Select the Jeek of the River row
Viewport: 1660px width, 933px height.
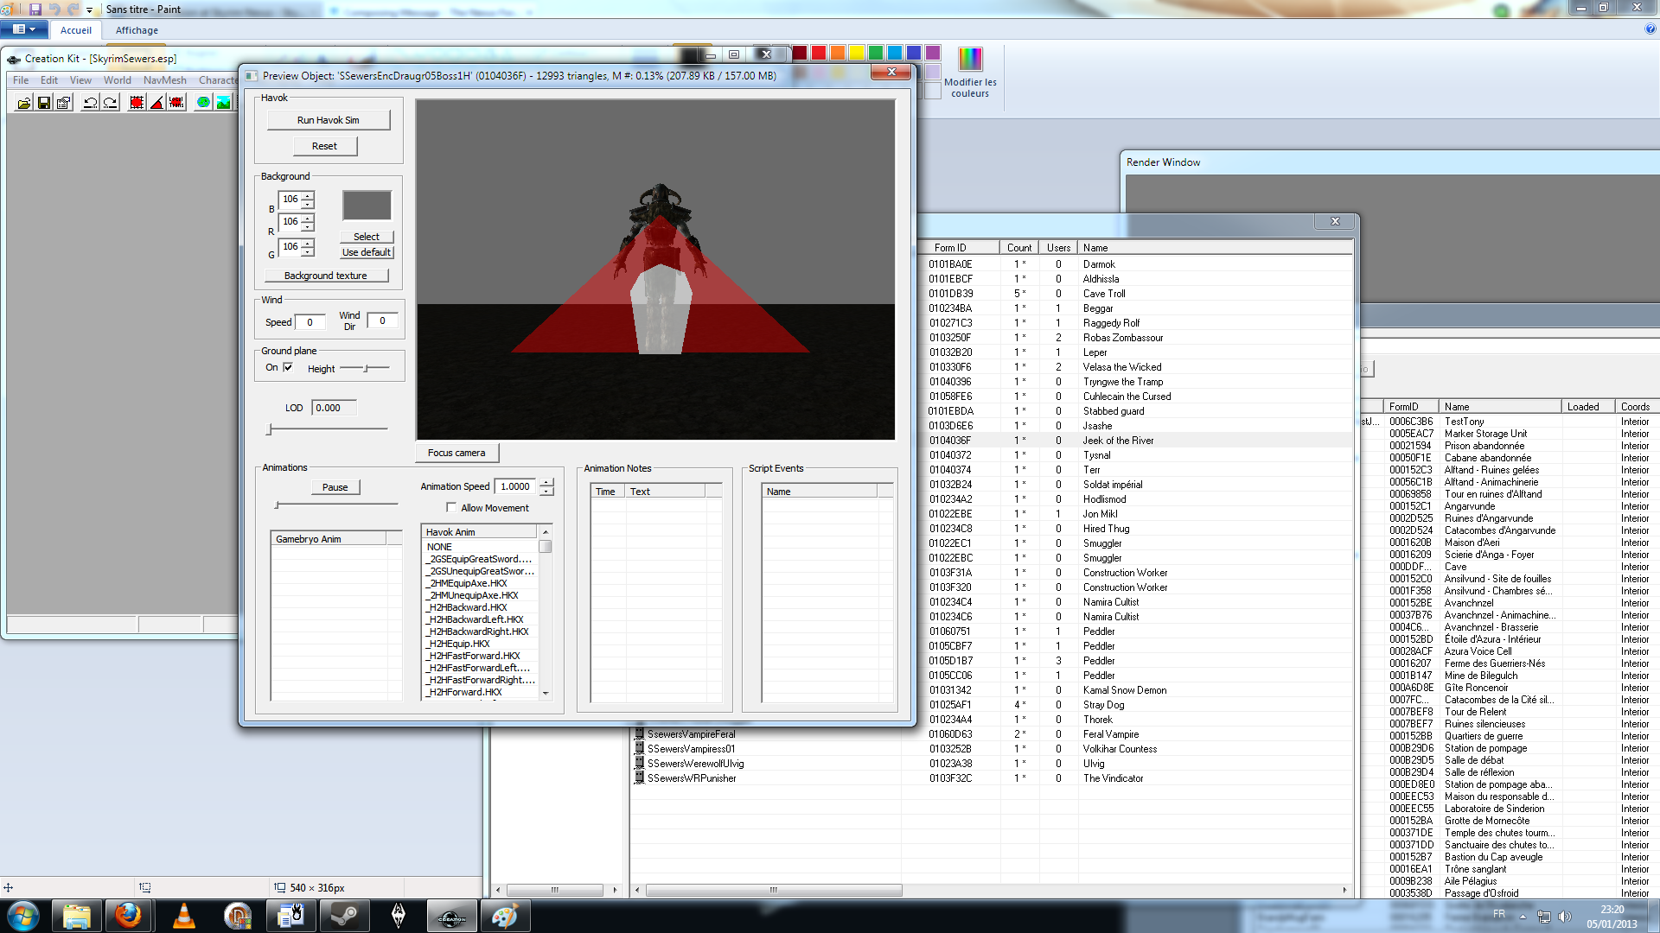click(1137, 441)
